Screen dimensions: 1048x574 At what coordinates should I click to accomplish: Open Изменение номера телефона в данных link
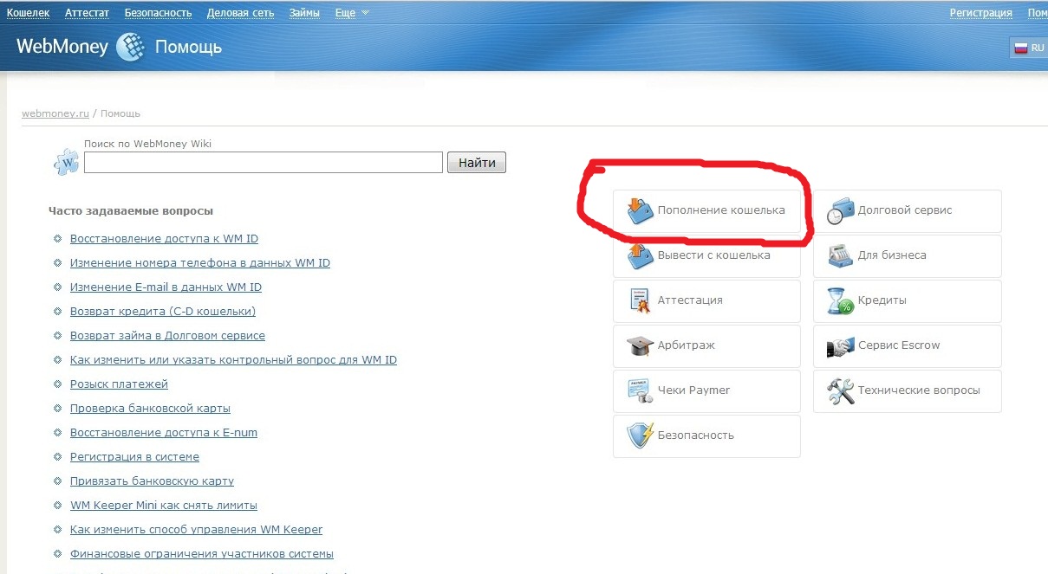(x=199, y=263)
